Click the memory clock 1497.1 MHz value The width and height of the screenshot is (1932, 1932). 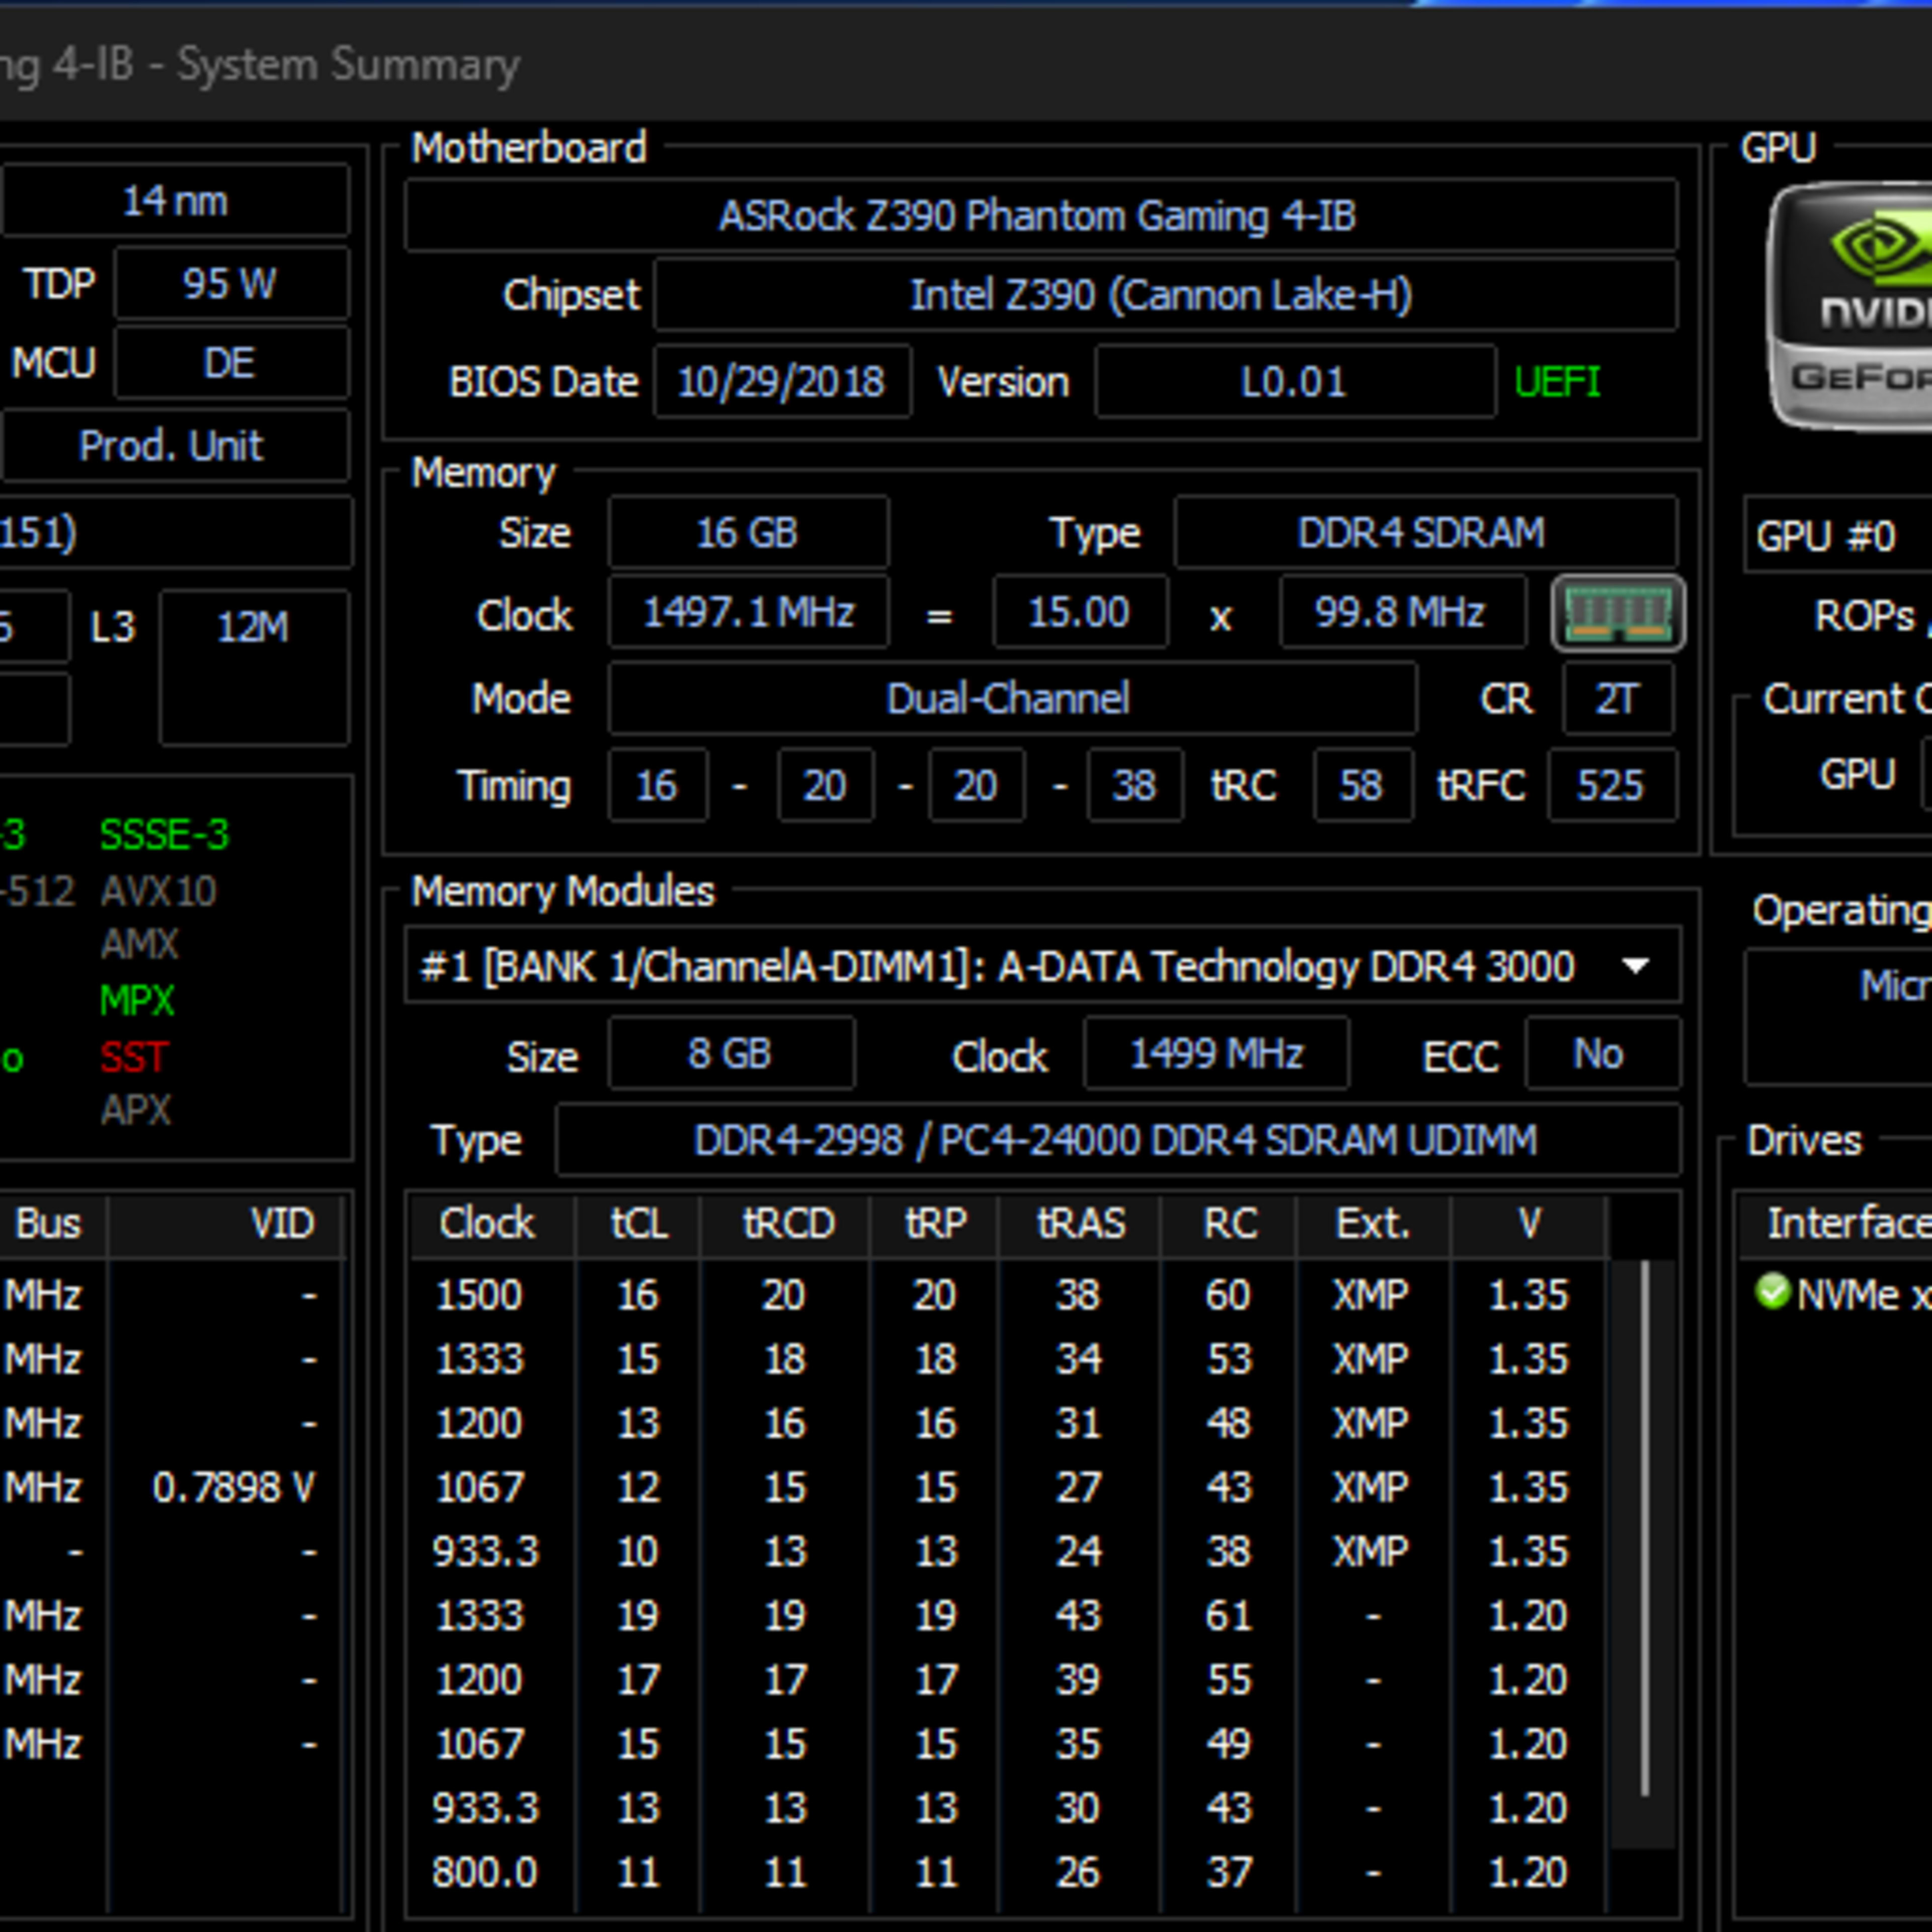click(x=748, y=612)
